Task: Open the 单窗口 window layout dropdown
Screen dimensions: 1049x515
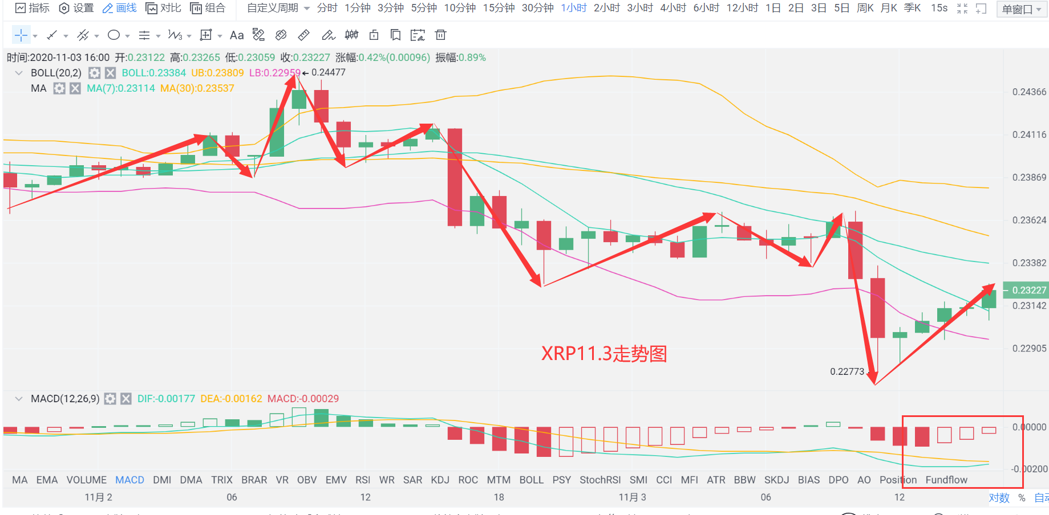Action: pos(1022,9)
